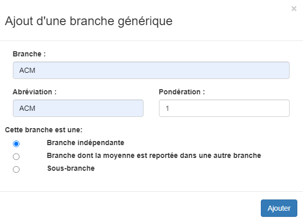Image resolution: width=303 pixels, height=221 pixels.
Task: Click the 'Branche :' field label
Action: [29, 54]
